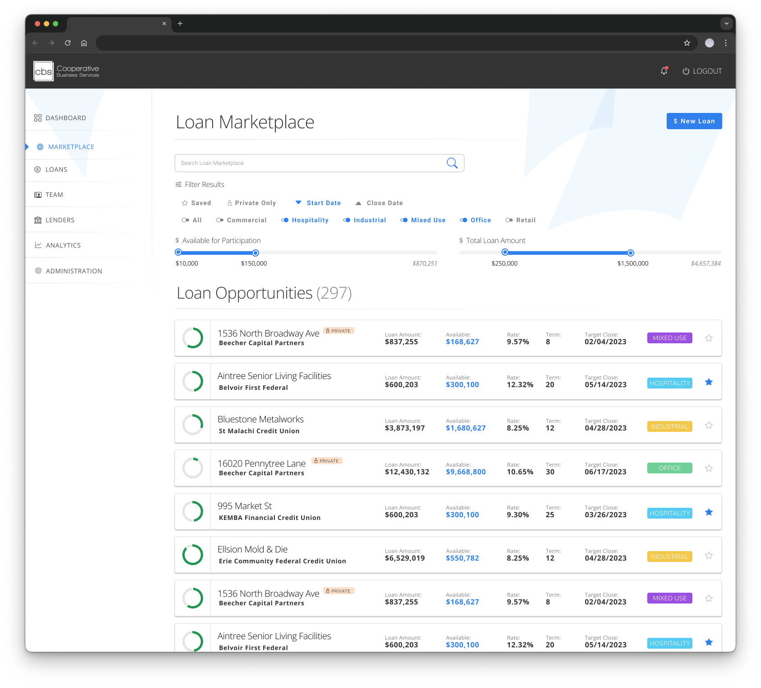The image size is (761, 688).
Task: Click Total Loan Amount $250,000 handle
Action: [x=505, y=253]
